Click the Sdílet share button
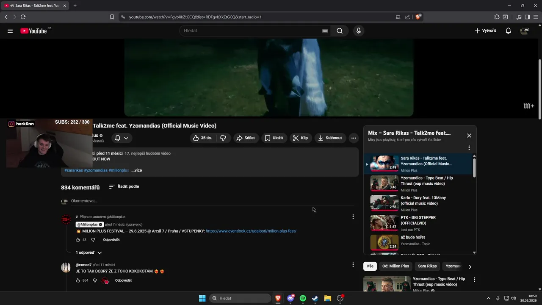 tap(246, 138)
